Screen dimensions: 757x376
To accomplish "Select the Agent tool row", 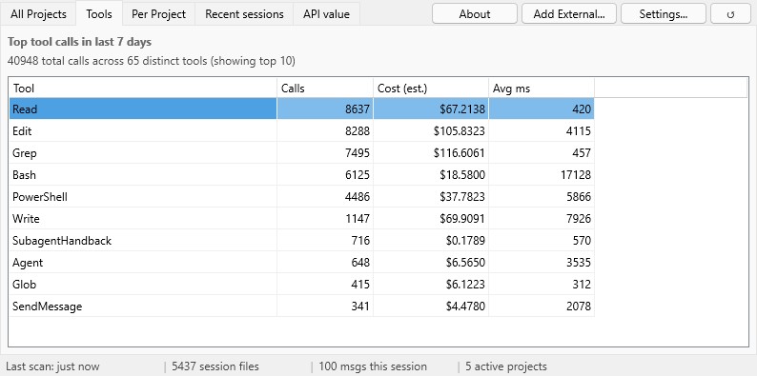I will pyautogui.click(x=301, y=262).
